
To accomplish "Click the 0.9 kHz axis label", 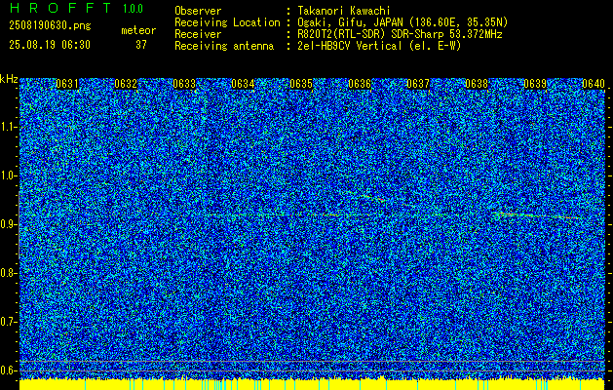I will (9, 224).
